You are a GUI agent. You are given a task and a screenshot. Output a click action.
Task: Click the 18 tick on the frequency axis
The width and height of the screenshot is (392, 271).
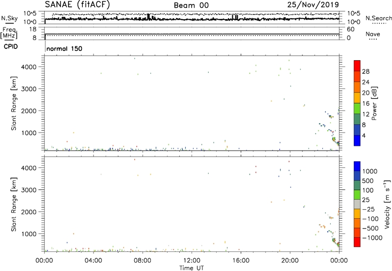[33, 29]
